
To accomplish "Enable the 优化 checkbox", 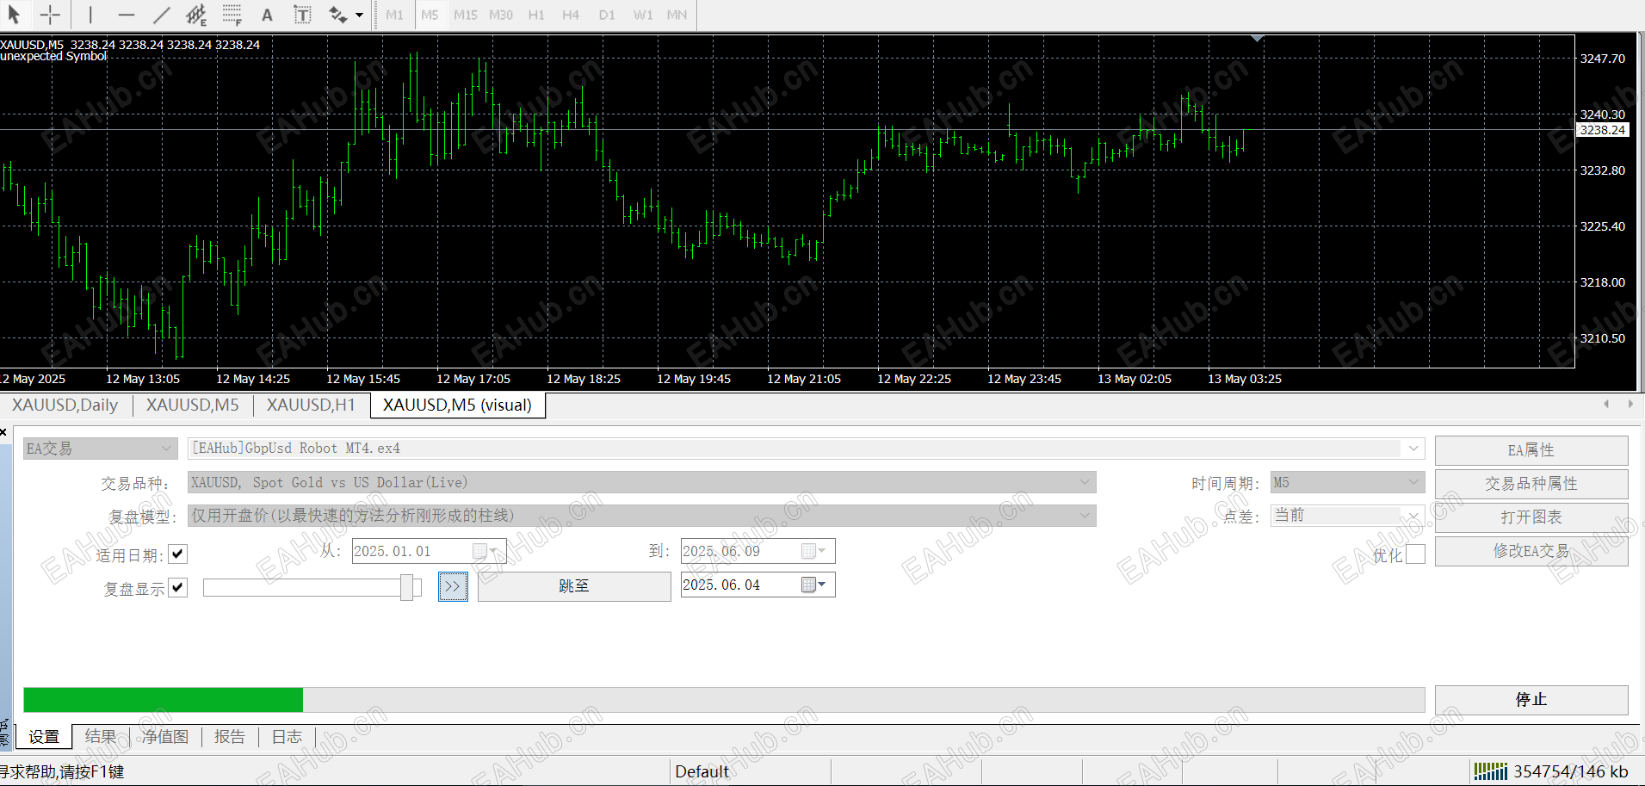I will (x=1415, y=554).
